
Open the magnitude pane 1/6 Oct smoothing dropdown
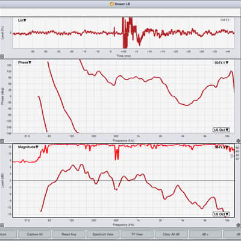(221, 214)
